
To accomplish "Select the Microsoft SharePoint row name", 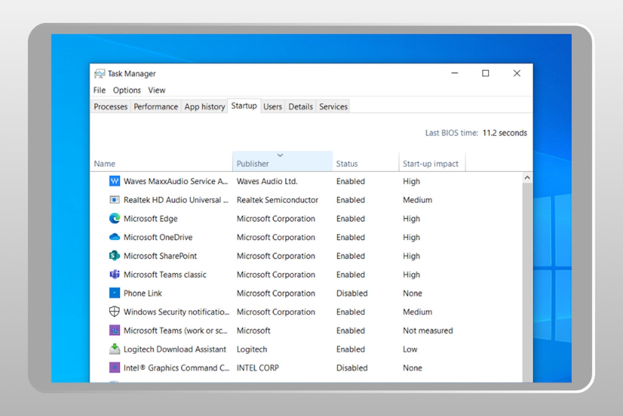I will coord(160,255).
